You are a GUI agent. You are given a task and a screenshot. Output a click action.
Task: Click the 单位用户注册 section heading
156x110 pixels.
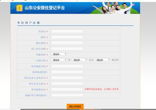(x=28, y=23)
